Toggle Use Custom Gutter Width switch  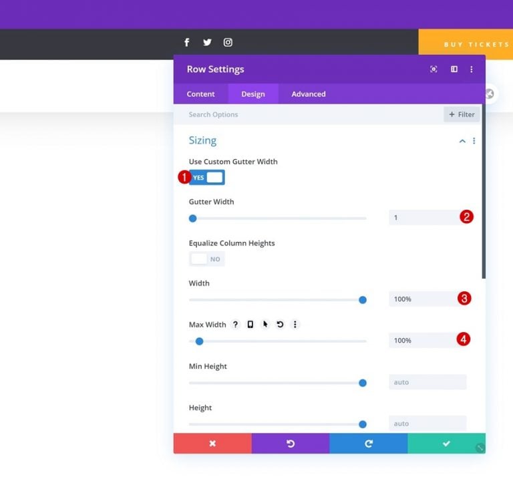pos(207,177)
